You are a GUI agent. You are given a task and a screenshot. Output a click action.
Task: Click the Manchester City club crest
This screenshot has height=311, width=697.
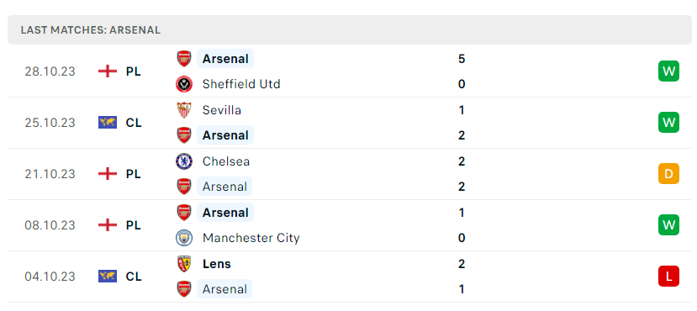[x=184, y=238]
